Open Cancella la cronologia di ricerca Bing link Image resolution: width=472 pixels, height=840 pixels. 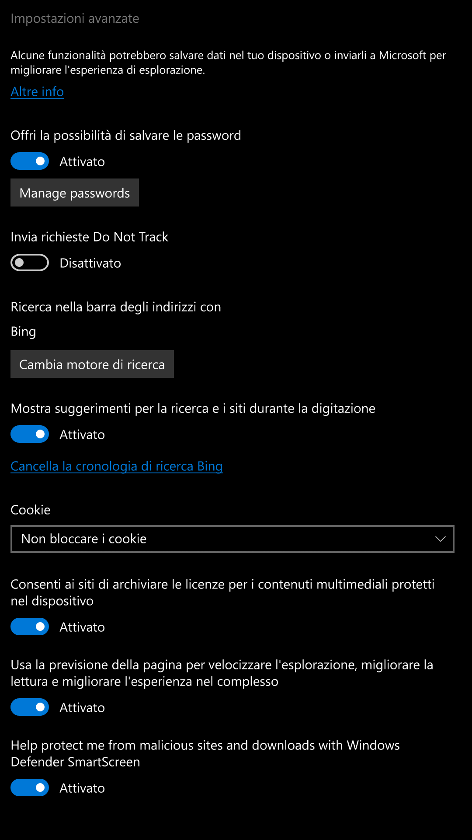(117, 466)
